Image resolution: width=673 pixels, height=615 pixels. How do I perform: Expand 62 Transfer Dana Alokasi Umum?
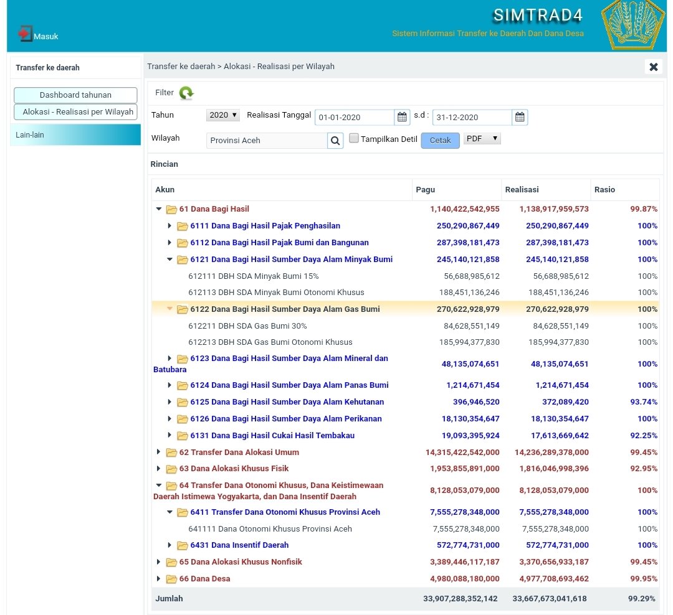tap(159, 453)
